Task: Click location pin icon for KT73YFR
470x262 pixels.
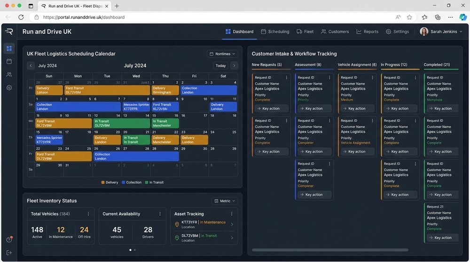Action: pyautogui.click(x=177, y=224)
